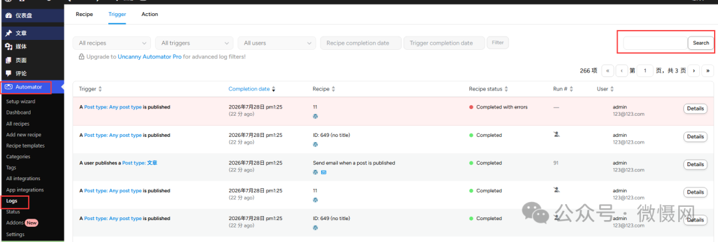Click the pin icon beside 文章
The height and width of the screenshot is (242, 718).
tap(8, 33)
